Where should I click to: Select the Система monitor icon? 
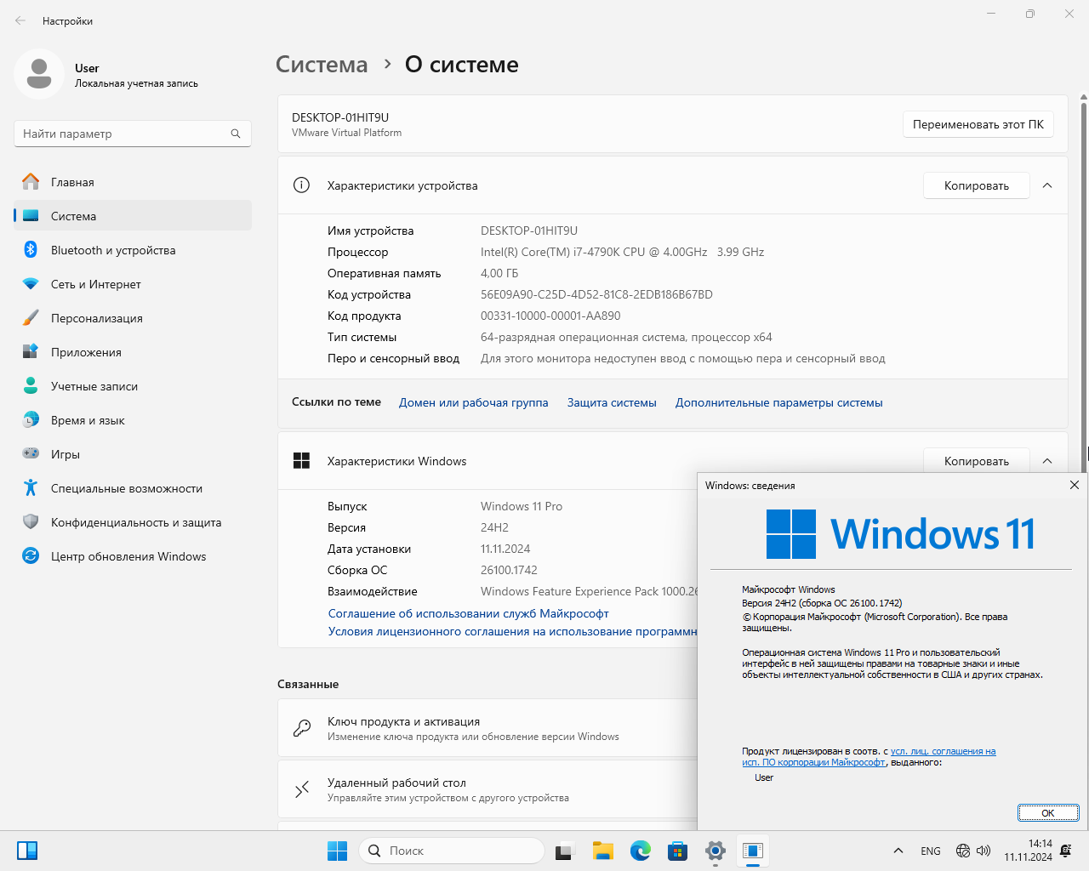tap(31, 216)
